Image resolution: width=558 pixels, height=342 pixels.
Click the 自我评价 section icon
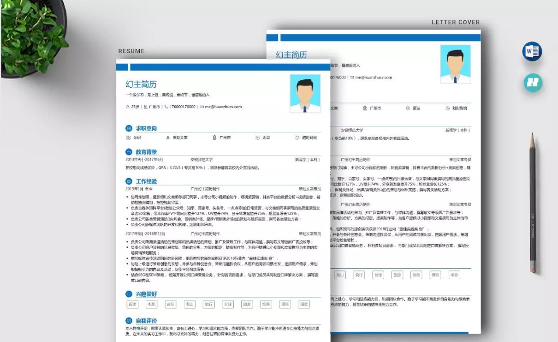pyautogui.click(x=129, y=321)
